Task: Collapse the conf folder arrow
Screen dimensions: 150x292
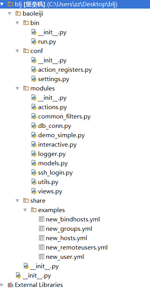Action: click(x=17, y=51)
